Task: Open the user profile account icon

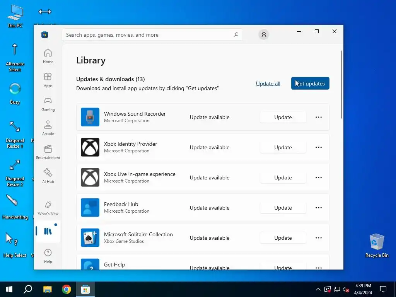Action: pos(264,34)
